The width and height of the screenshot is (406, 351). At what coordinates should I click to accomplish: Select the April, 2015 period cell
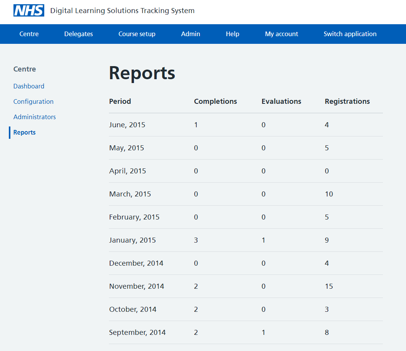127,171
